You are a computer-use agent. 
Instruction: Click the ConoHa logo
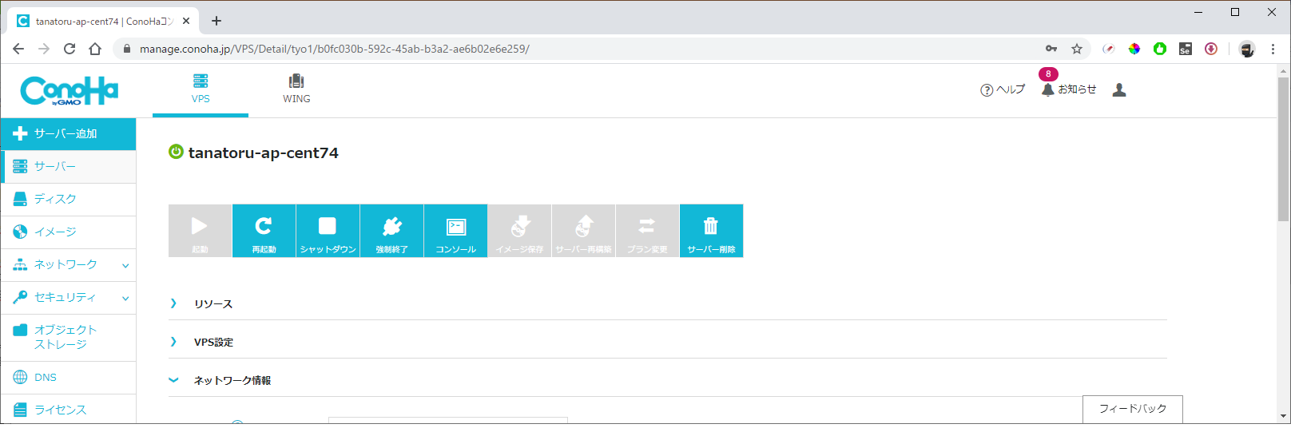tap(70, 90)
